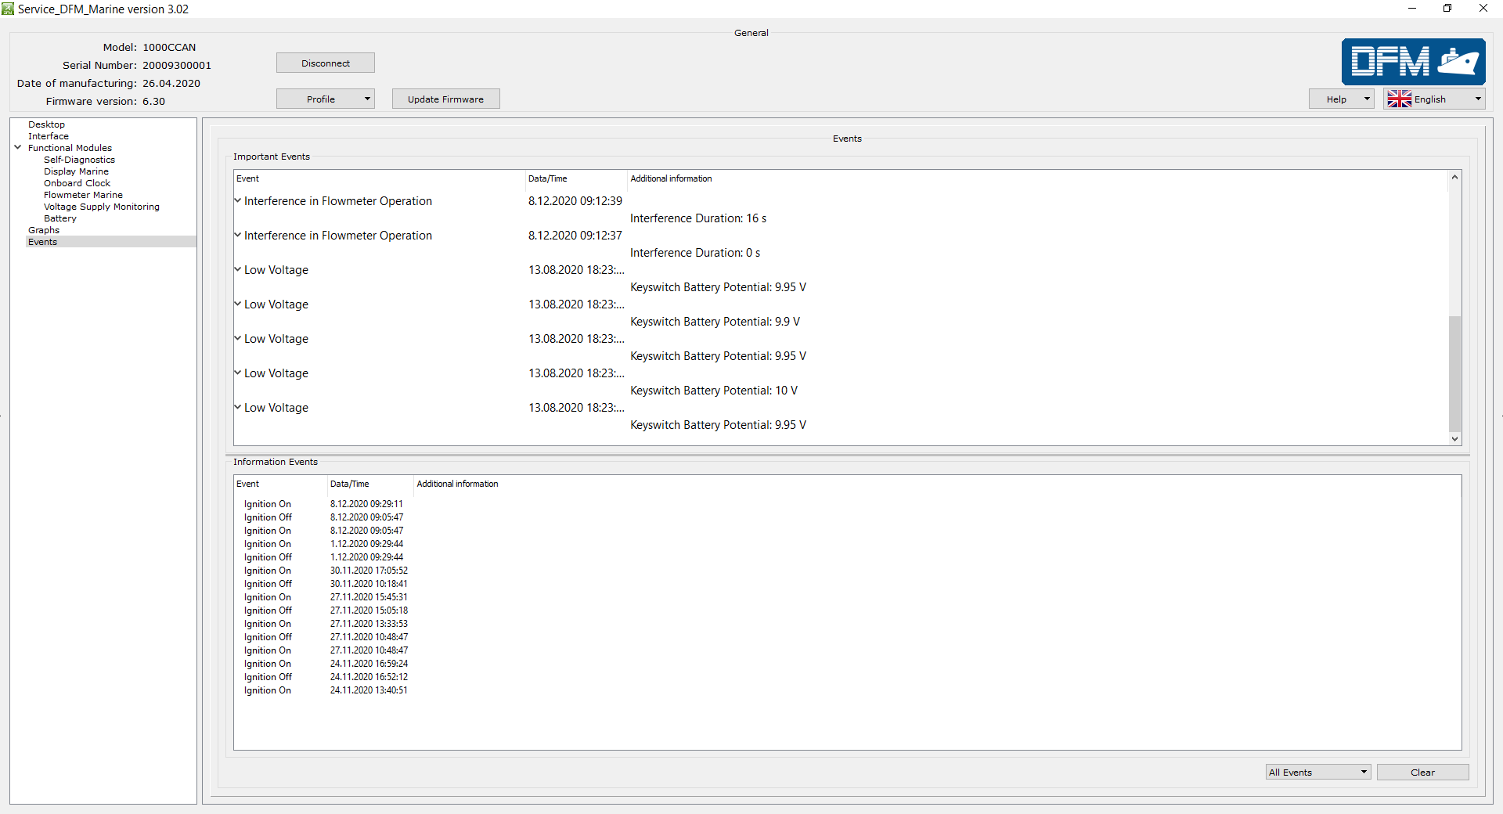
Task: Select Ignition On at 8.12.2020 09:29:11
Action: click(x=323, y=504)
